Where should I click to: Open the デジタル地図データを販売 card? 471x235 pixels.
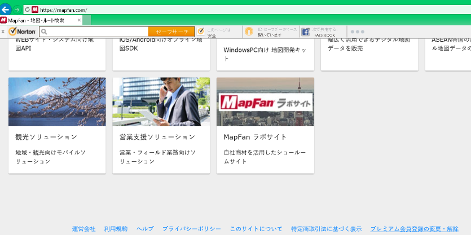369,54
